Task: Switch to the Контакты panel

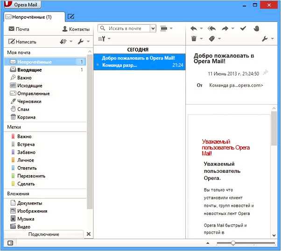Action: pyautogui.click(x=76, y=29)
